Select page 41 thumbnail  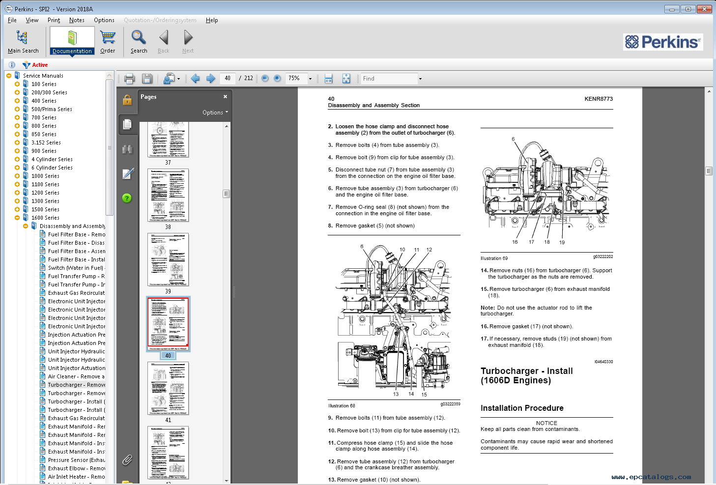click(x=168, y=389)
